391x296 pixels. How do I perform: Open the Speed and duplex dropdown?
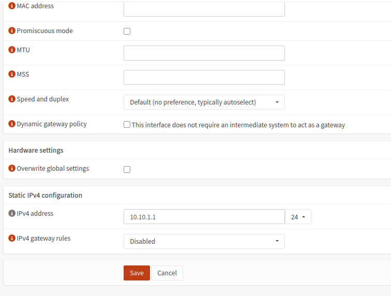coord(204,102)
